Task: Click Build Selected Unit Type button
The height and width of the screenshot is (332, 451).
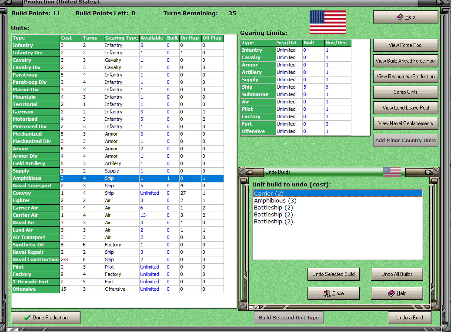Action: point(289,318)
